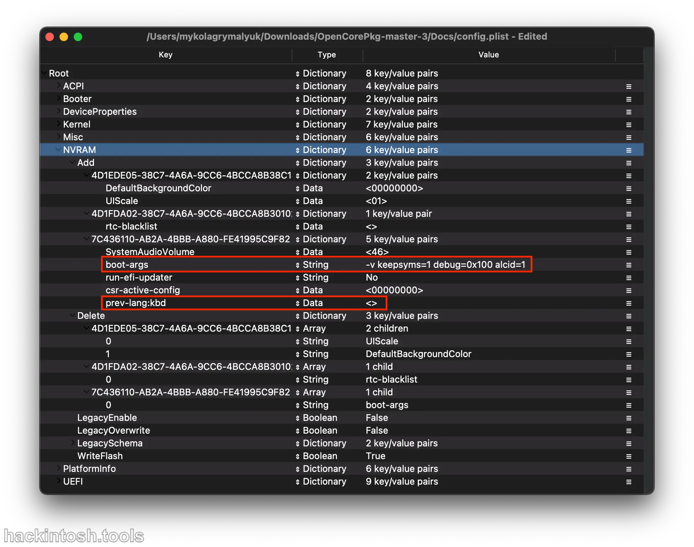This screenshot has width=694, height=547.
Task: Sort by the Value column header
Action: pyautogui.click(x=489, y=55)
